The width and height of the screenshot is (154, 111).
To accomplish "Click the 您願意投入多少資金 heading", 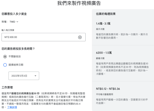I will 14,14.
